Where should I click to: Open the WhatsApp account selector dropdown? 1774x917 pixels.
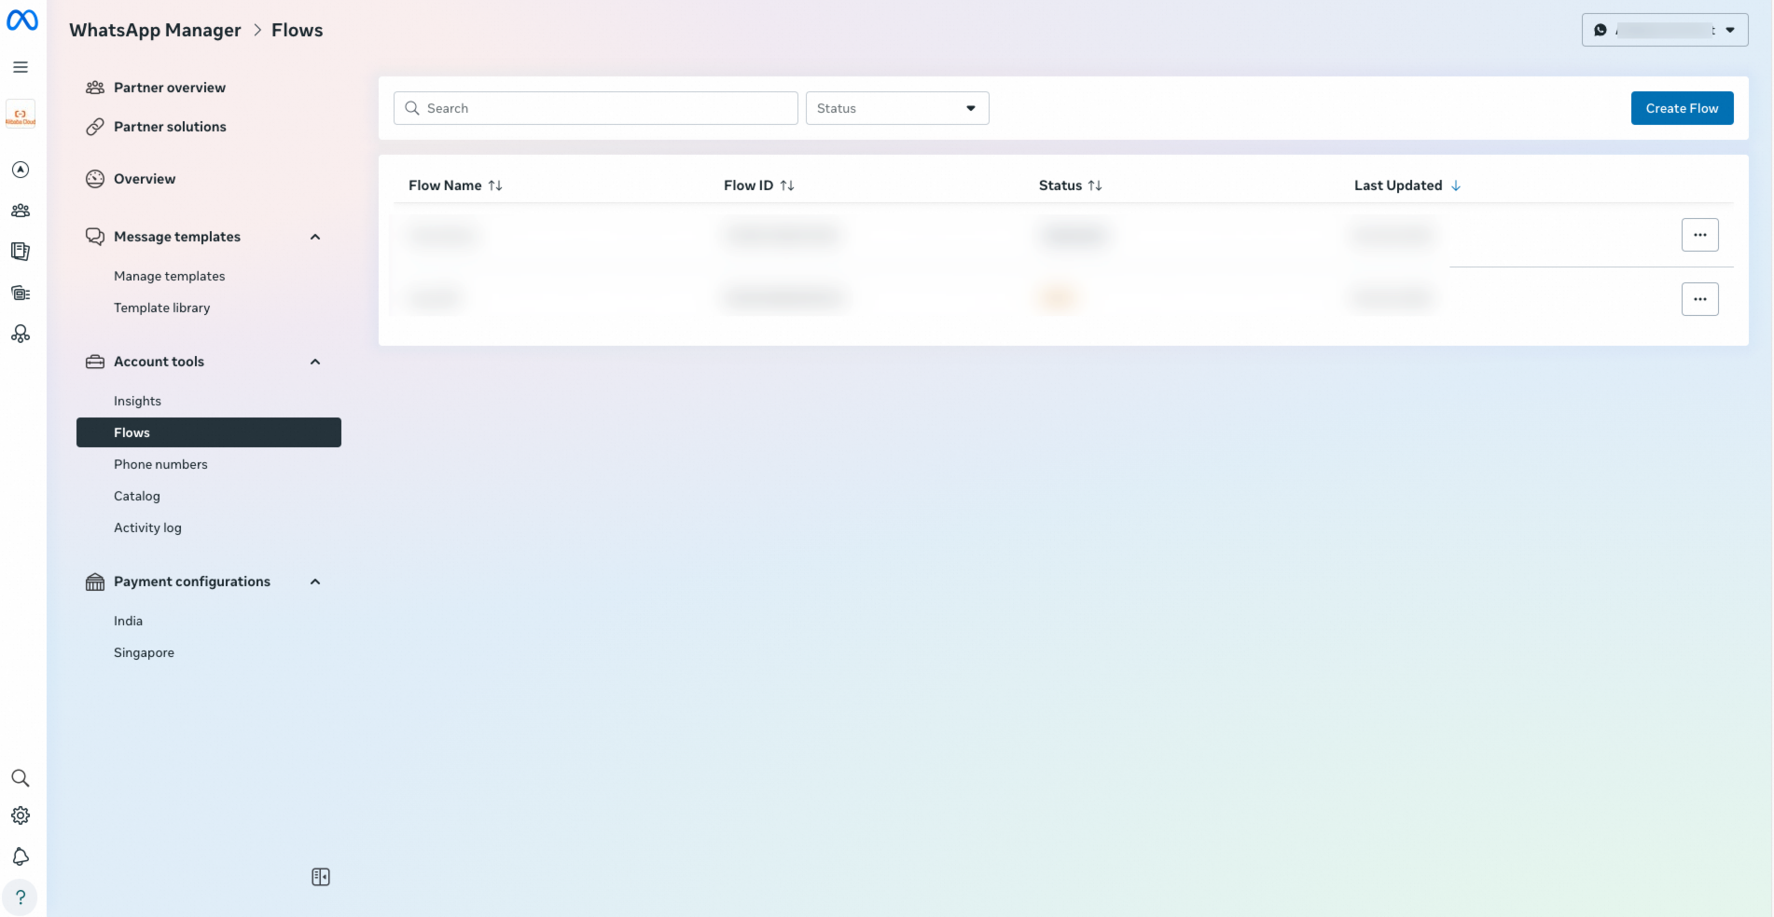coord(1665,30)
